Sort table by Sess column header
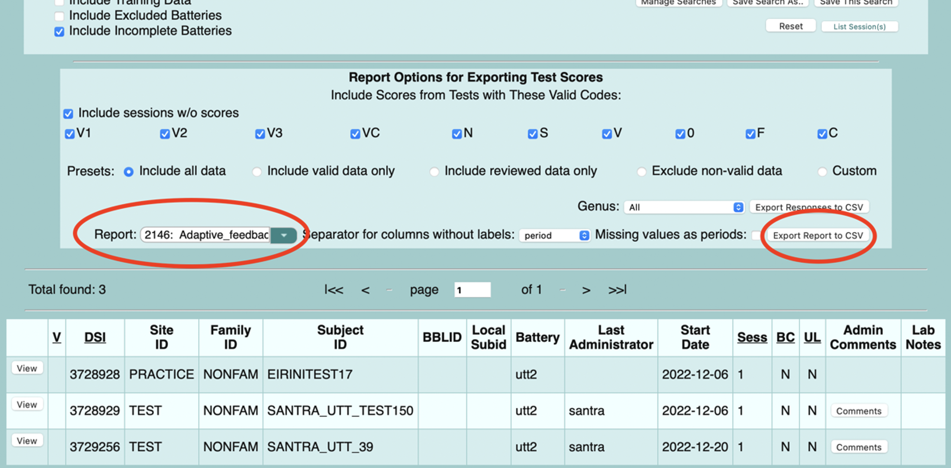 [x=752, y=337]
